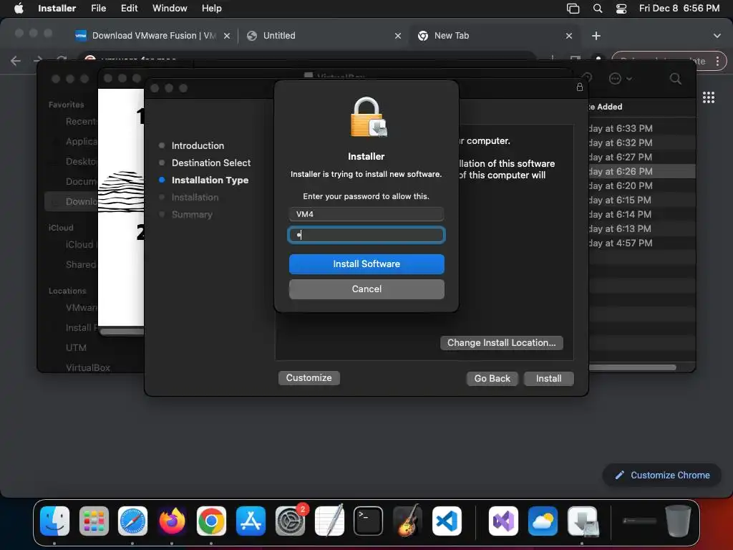The height and width of the screenshot is (550, 733).
Task: Open the Edit menu
Action: tap(129, 8)
